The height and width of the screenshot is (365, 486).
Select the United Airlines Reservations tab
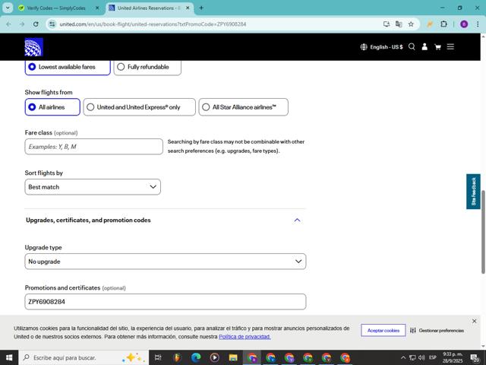(146, 8)
